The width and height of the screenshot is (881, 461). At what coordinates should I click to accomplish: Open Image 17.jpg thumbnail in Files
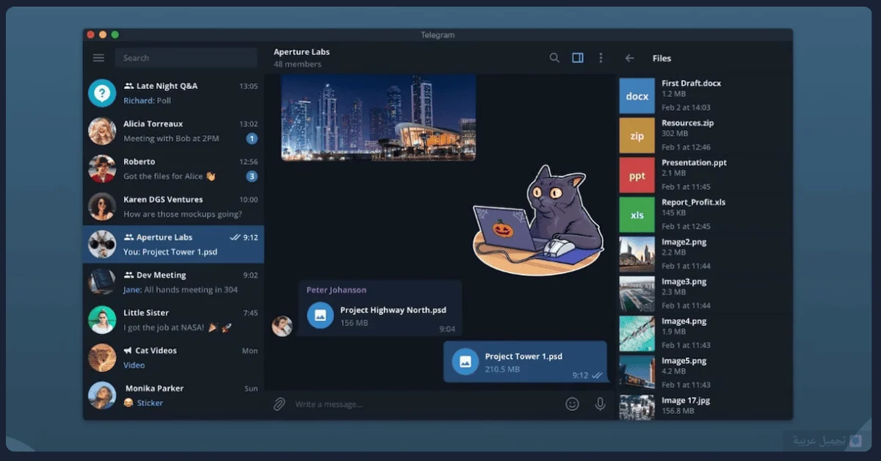(x=637, y=407)
